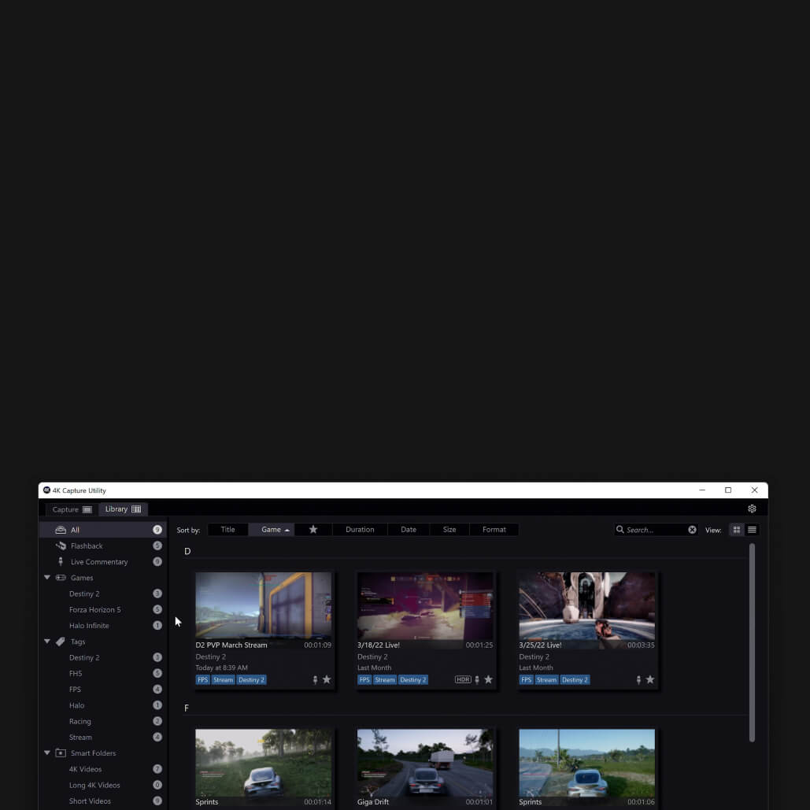The height and width of the screenshot is (810, 810).
Task: Select the grid view icon
Action: coord(736,530)
